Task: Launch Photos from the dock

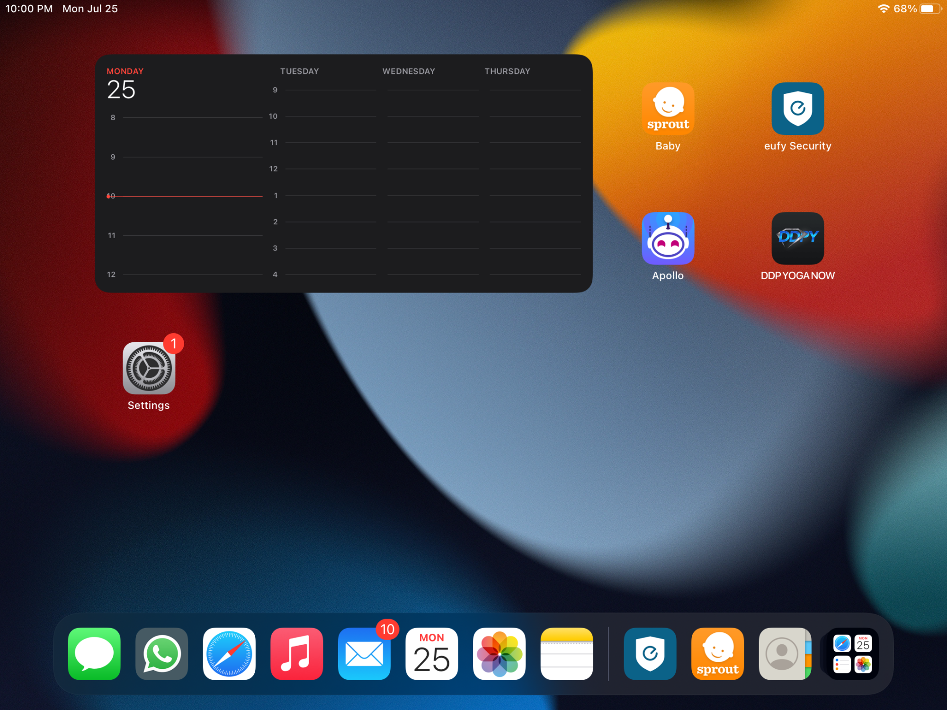Action: tap(499, 654)
